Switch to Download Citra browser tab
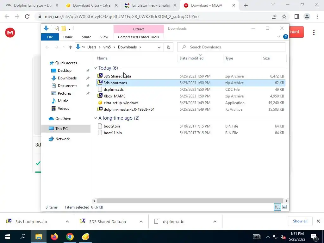Viewport: 324px width, 243px height. (x=91, y=5)
